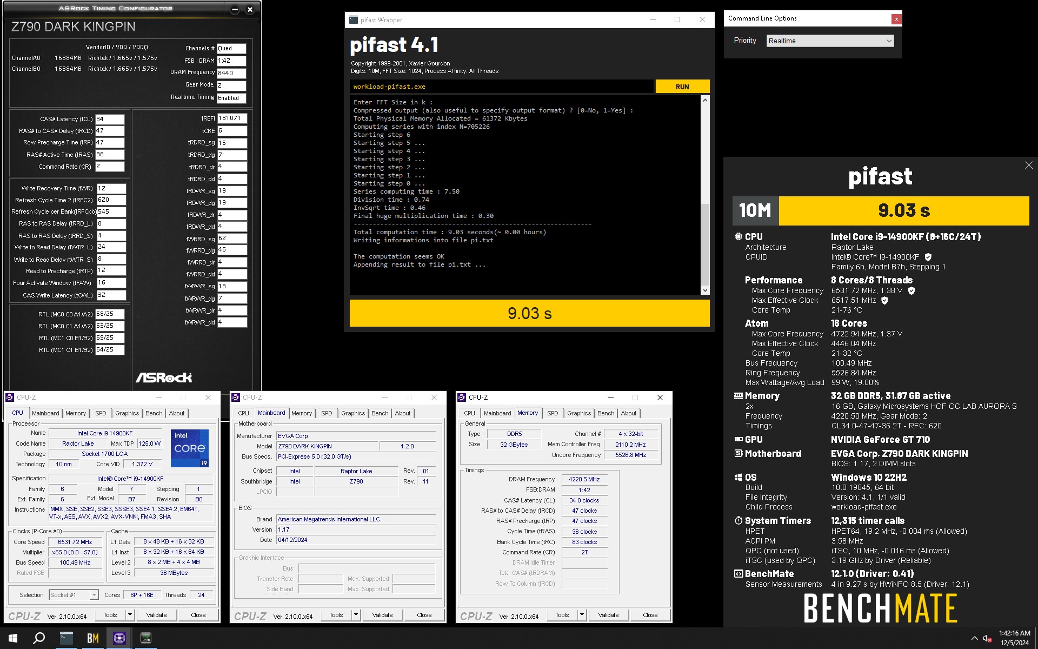Click Validate in the Mainboard CPU-Z window
Image resolution: width=1038 pixels, height=649 pixels.
(x=382, y=615)
